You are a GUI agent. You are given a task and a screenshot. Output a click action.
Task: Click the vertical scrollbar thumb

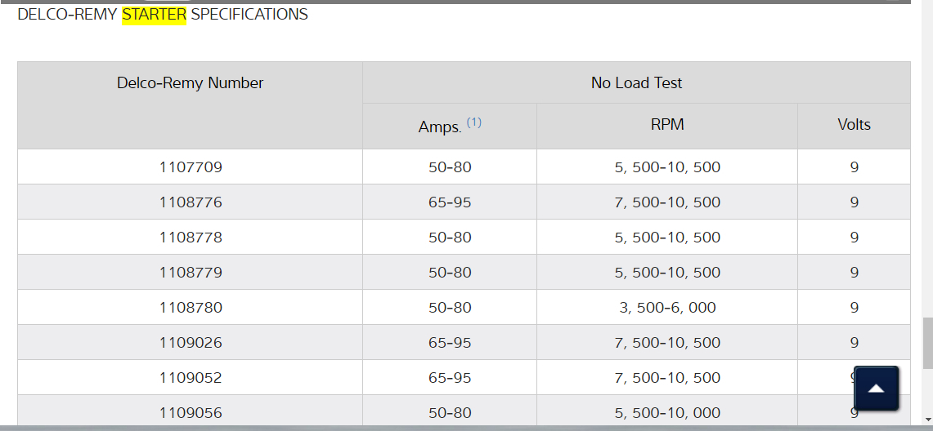tap(927, 343)
